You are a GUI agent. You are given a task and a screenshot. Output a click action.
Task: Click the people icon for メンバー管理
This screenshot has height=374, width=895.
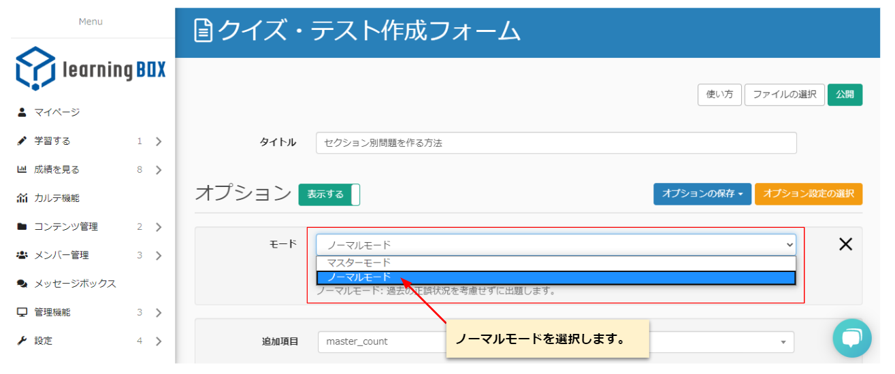pos(22,255)
